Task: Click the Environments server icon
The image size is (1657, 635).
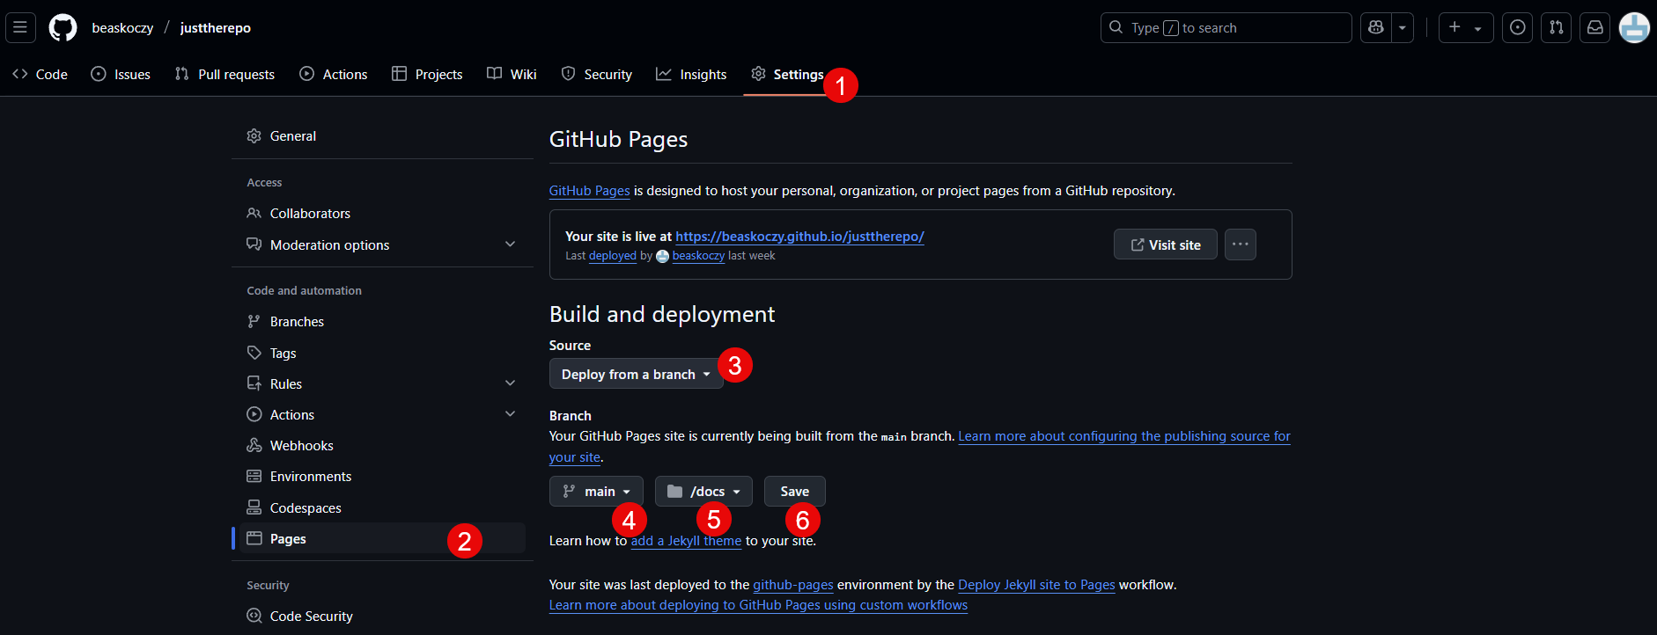Action: coord(254,477)
